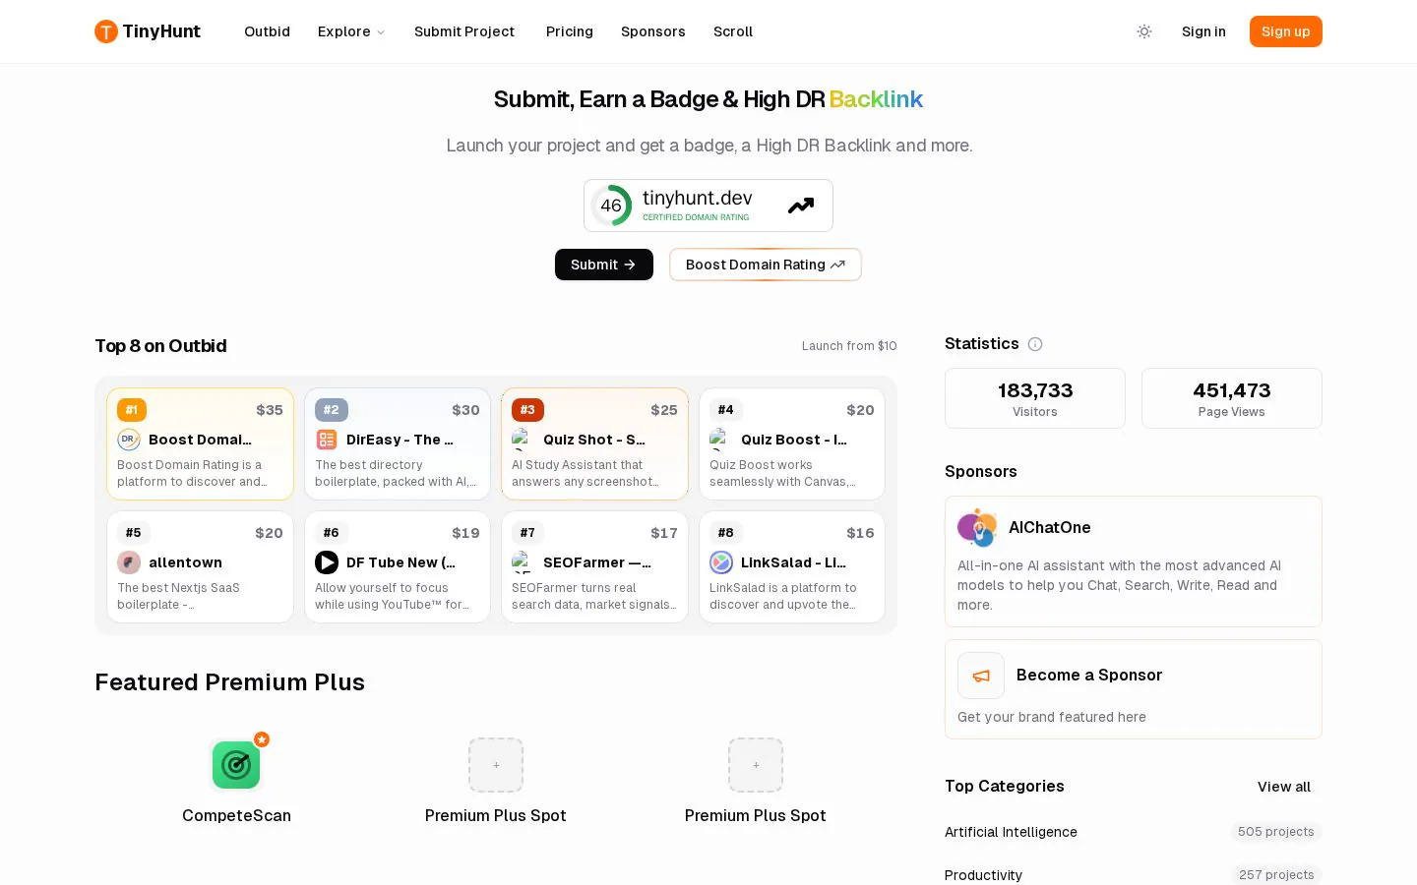Select the second empty Premium Plus Spot plus box
The image size is (1417, 885).
click(x=756, y=765)
